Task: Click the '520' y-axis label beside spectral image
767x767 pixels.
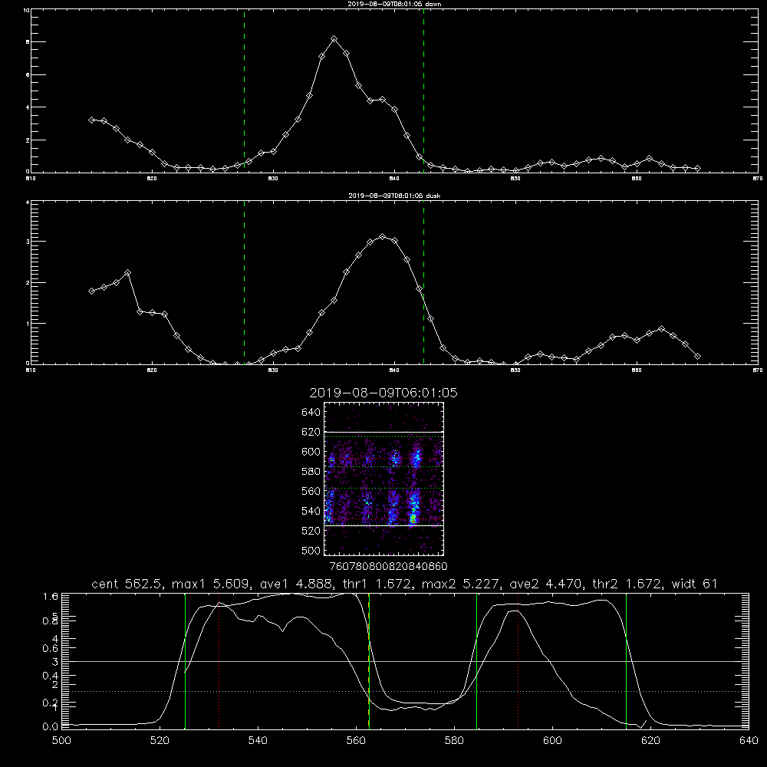Action: click(311, 531)
